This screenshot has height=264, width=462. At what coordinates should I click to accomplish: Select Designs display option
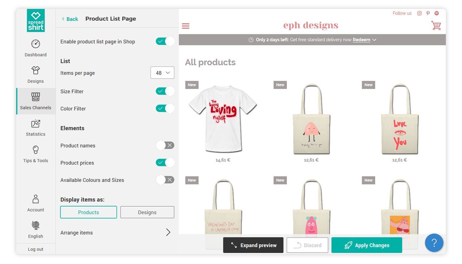(x=147, y=212)
